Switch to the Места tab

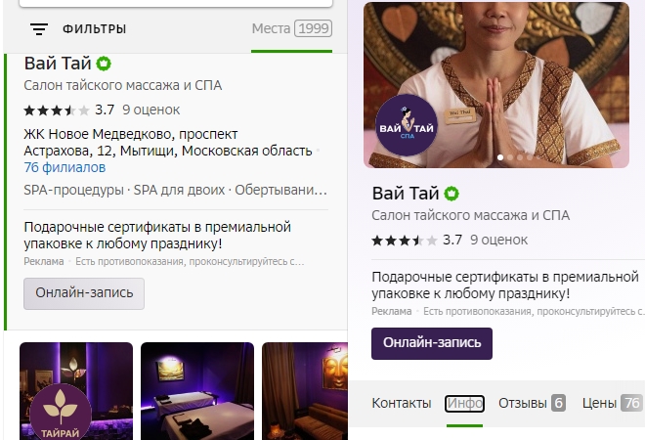tap(291, 28)
